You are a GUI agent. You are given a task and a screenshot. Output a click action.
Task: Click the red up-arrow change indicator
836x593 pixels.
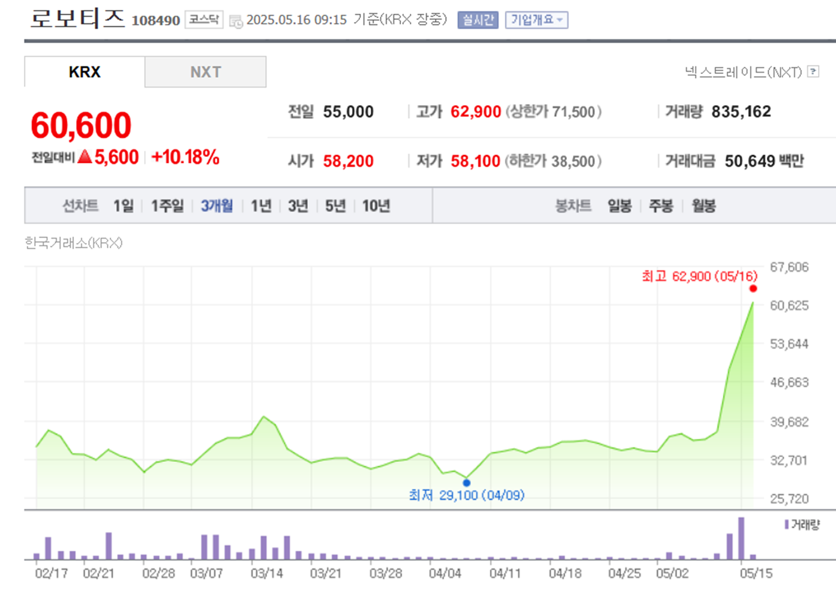[x=85, y=157]
